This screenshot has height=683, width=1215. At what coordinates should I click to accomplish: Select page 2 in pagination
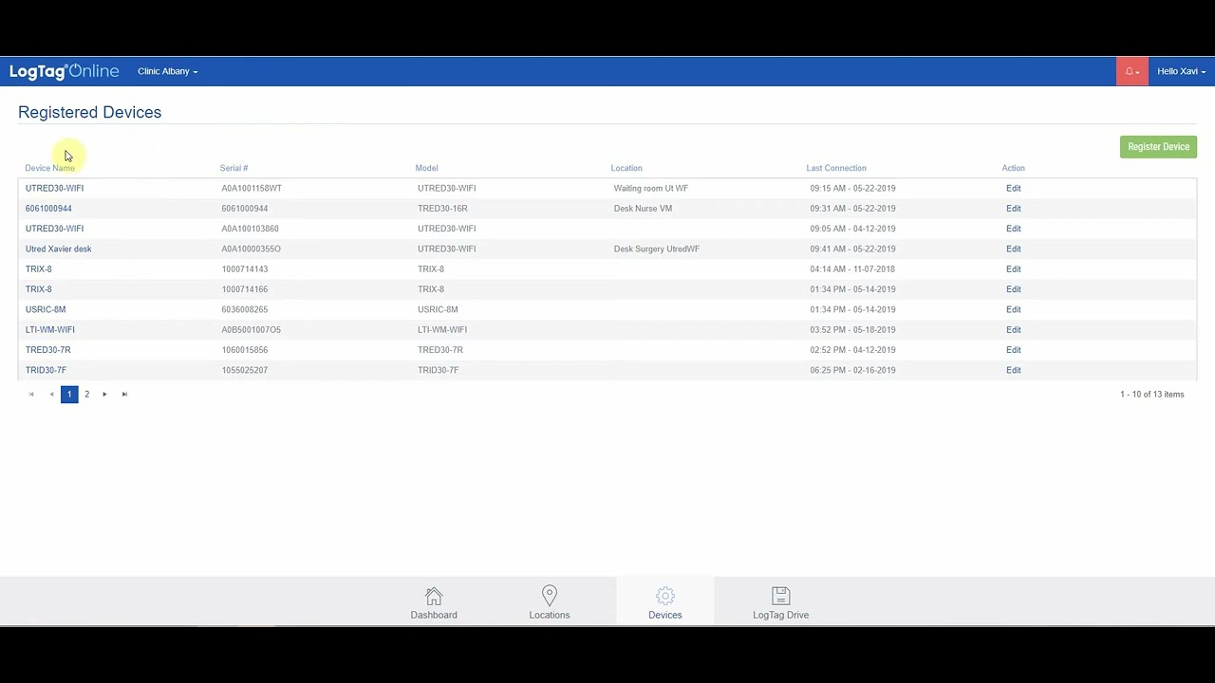tap(86, 394)
